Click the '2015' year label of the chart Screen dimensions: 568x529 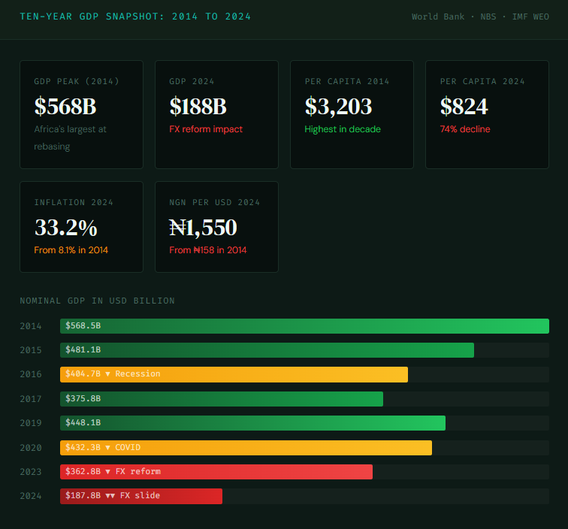[31, 350]
